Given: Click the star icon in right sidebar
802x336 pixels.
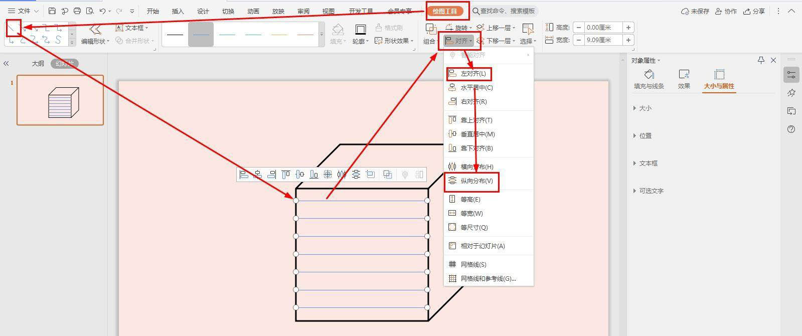Looking at the screenshot, I should [x=791, y=93].
